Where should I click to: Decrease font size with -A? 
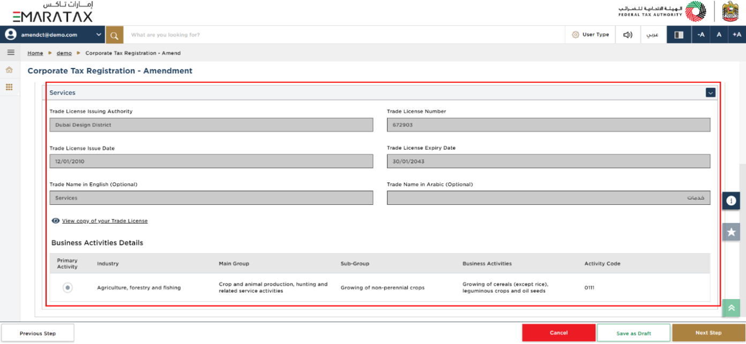point(700,35)
